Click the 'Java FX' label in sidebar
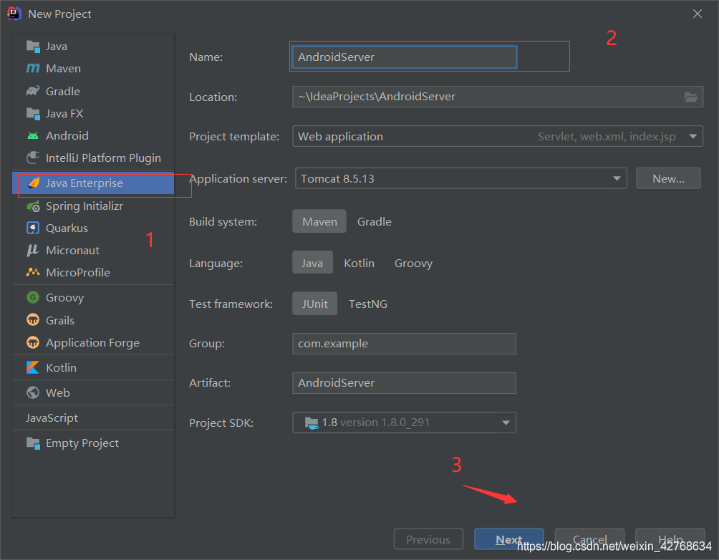719x560 pixels. click(64, 113)
